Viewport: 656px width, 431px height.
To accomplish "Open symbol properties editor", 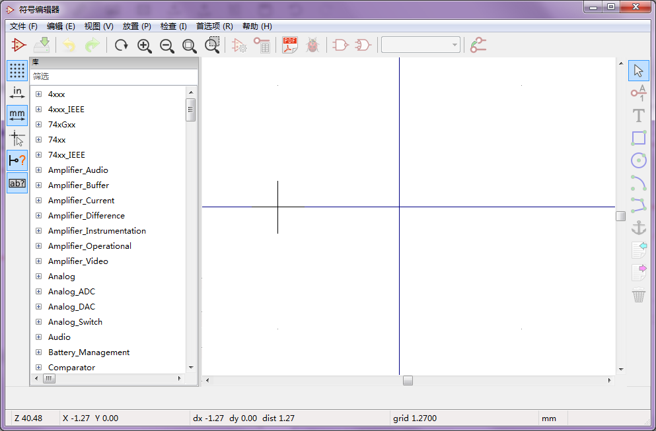I will coord(239,45).
